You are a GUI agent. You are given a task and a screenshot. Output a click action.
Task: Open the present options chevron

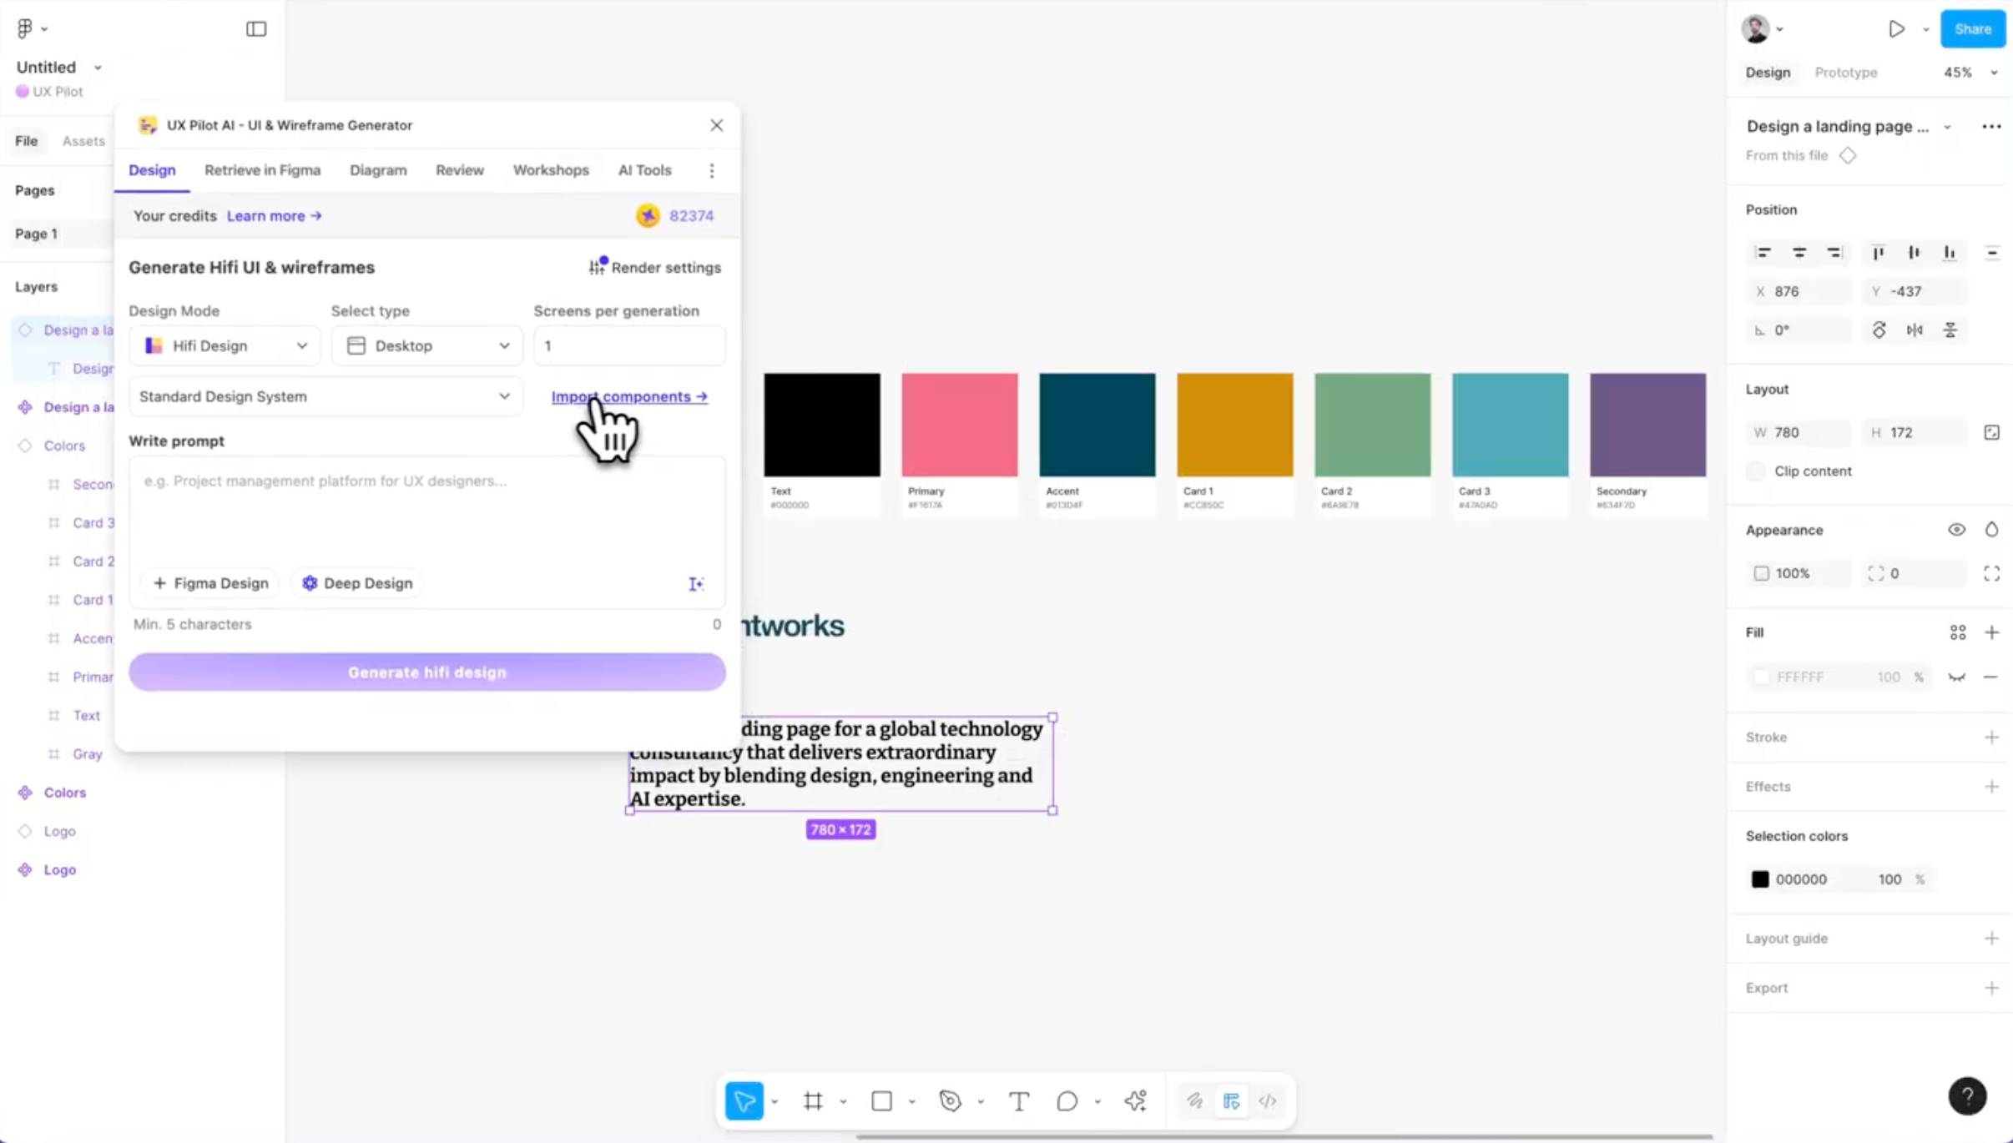pyautogui.click(x=1926, y=29)
